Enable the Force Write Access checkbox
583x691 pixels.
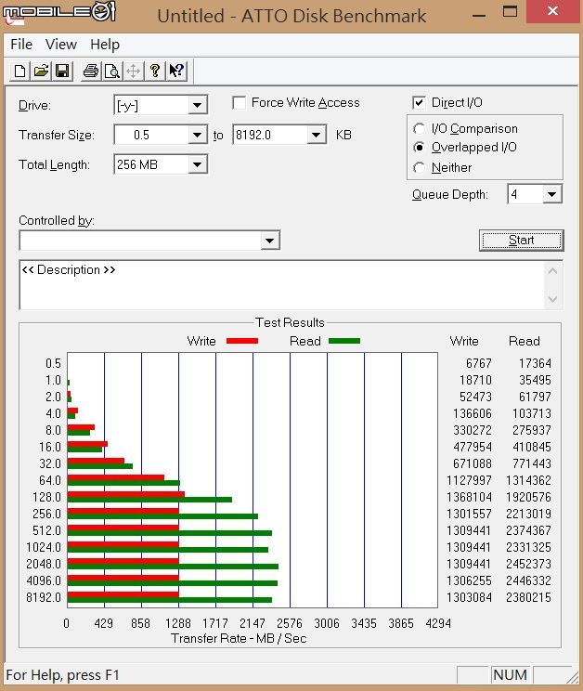point(240,103)
